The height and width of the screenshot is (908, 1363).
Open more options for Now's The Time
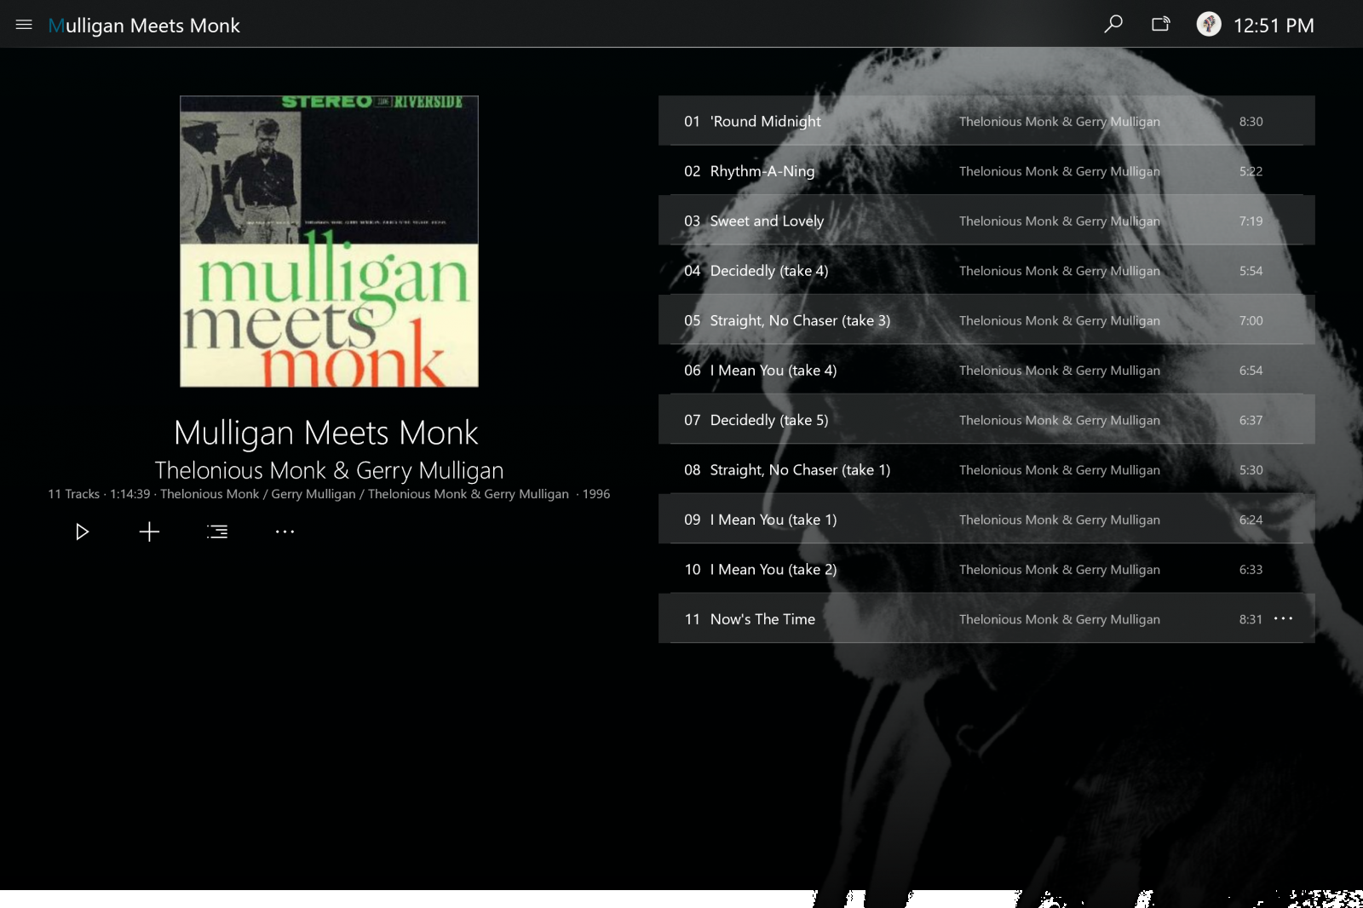1283,618
